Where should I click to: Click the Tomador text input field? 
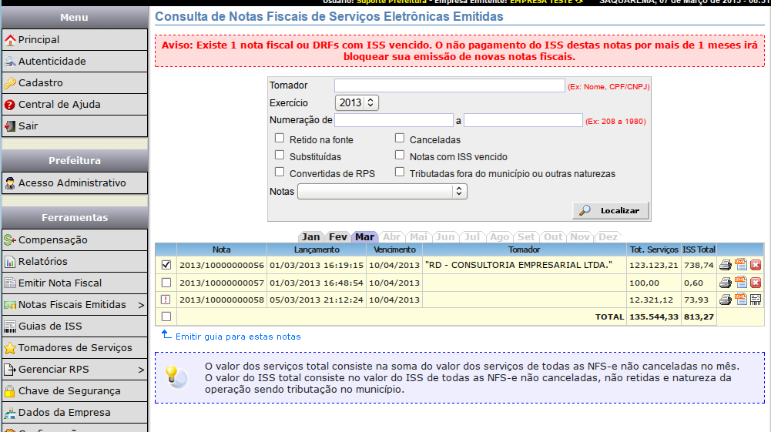[449, 85]
